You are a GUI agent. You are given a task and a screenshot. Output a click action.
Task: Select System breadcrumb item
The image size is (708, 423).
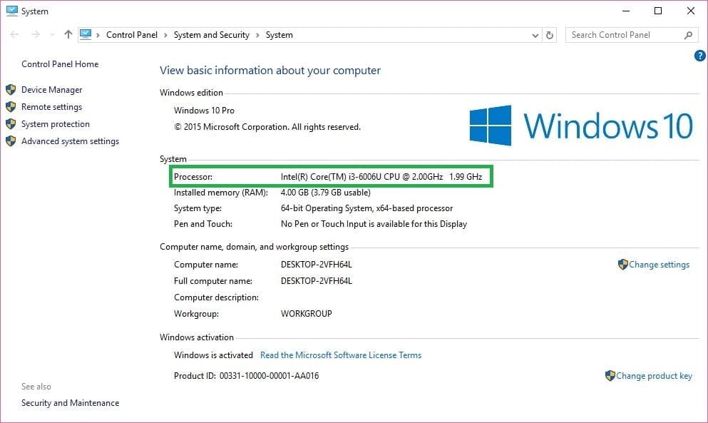(x=279, y=35)
